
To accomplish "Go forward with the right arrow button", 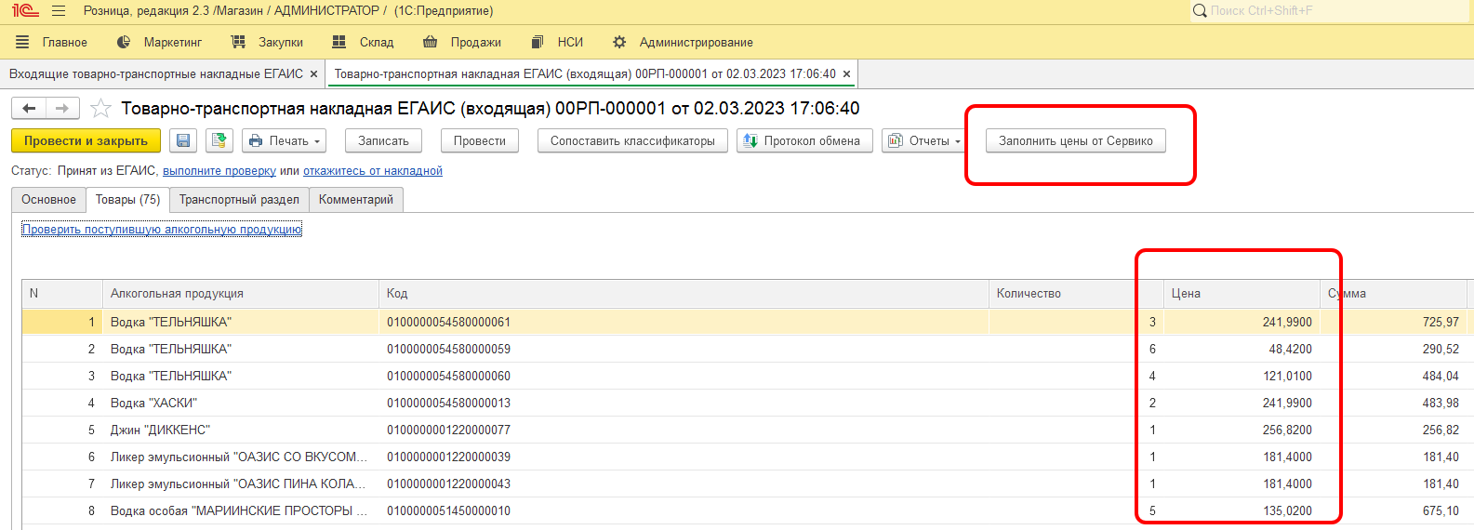I will (x=62, y=108).
